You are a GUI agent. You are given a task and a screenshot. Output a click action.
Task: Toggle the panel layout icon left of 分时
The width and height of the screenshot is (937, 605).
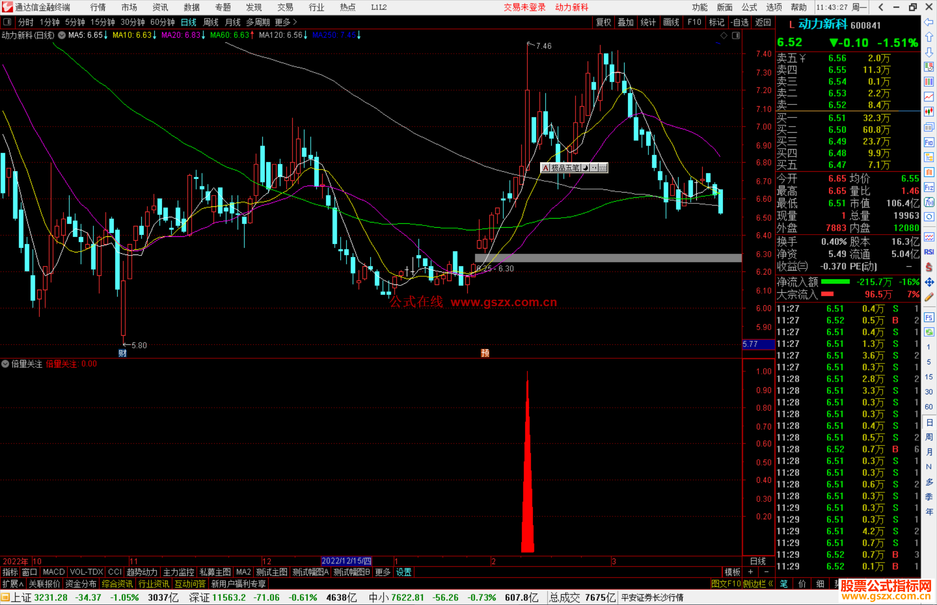[7, 22]
